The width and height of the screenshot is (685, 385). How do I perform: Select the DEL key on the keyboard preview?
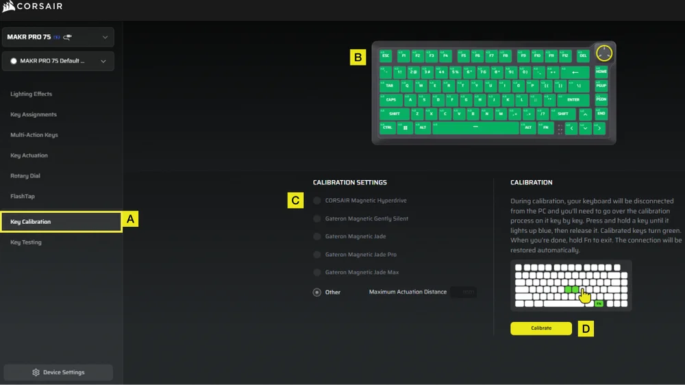583,56
